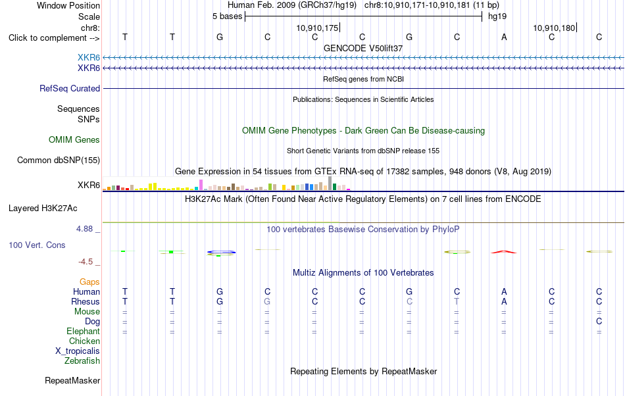This screenshot has width=625, height=396.
Task: Click 'Short Genetic Variants from dbSNP release 155'
Action: [363, 151]
